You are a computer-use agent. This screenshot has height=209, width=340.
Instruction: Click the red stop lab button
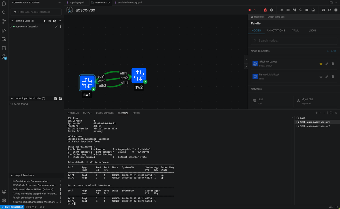(x=250, y=10)
